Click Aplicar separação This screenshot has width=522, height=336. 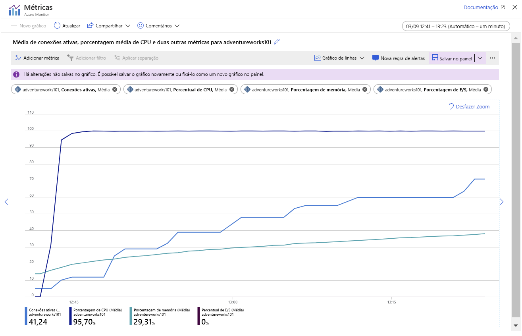136,58
